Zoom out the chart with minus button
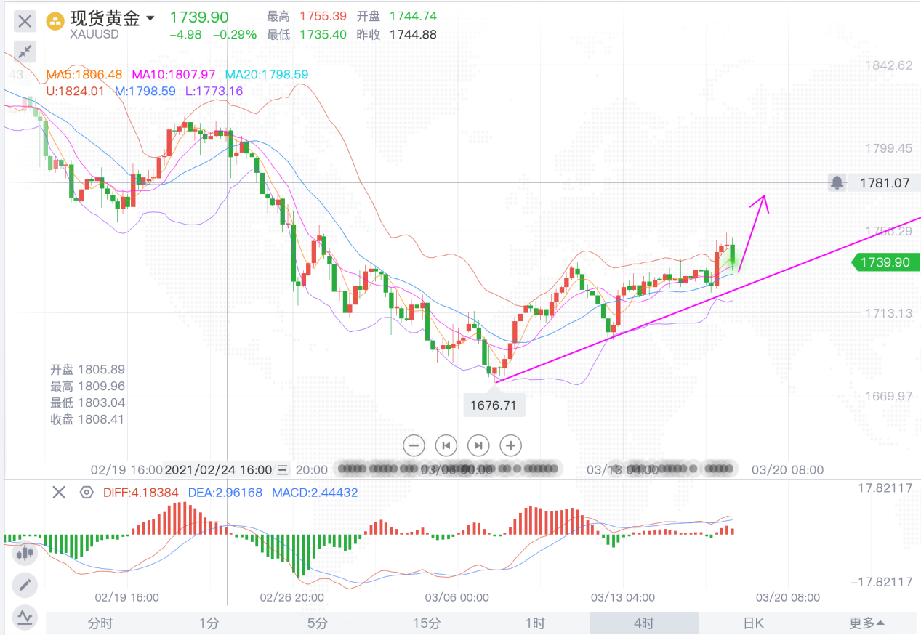The image size is (921, 635). coord(414,445)
